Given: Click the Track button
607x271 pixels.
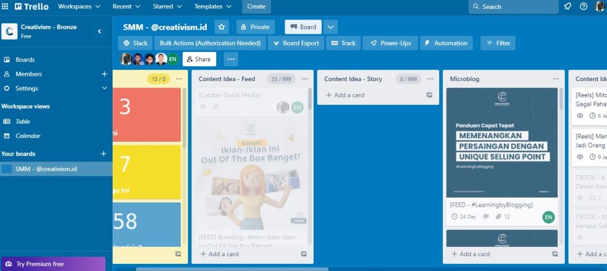Looking at the screenshot, I should tap(343, 43).
